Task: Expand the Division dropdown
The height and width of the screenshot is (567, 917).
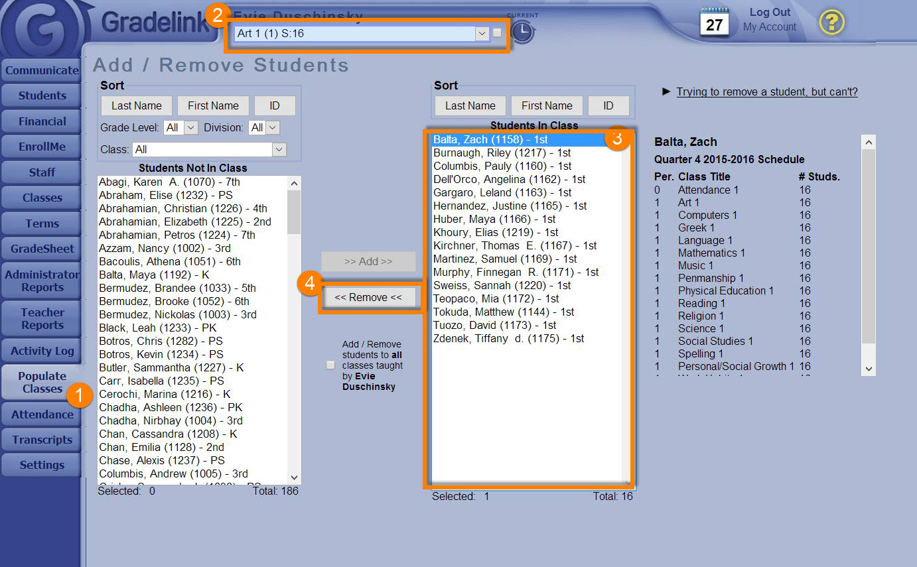Action: coord(272,127)
